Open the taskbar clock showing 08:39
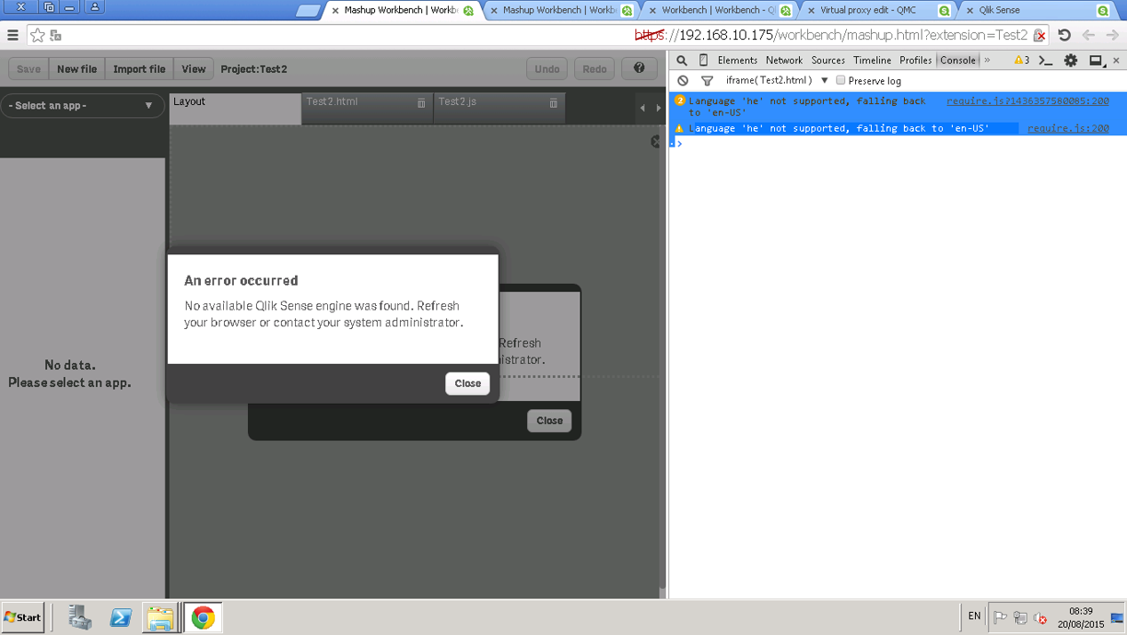The width and height of the screenshot is (1127, 635). click(1081, 617)
